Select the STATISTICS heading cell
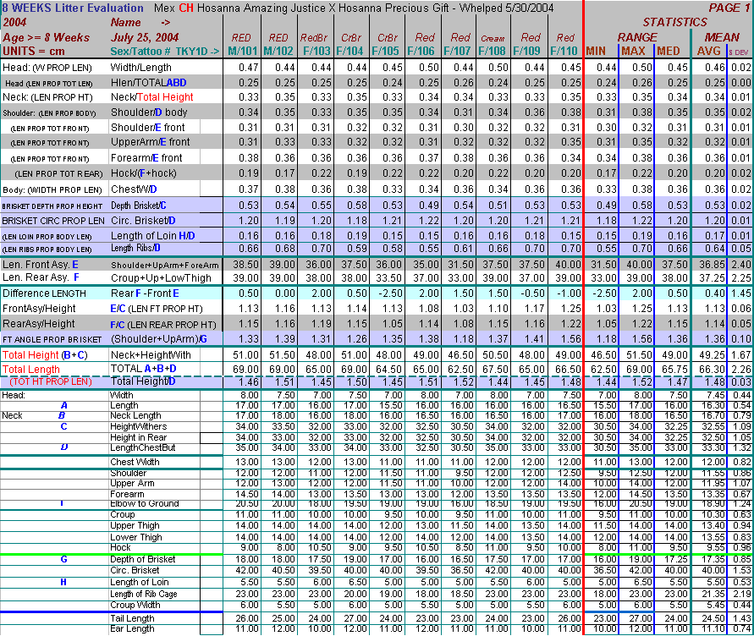Viewport: 754px width, 636px height. pyautogui.click(x=674, y=22)
